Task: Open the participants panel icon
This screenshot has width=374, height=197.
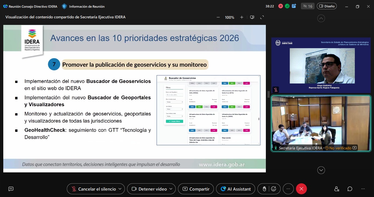Action: (337, 189)
